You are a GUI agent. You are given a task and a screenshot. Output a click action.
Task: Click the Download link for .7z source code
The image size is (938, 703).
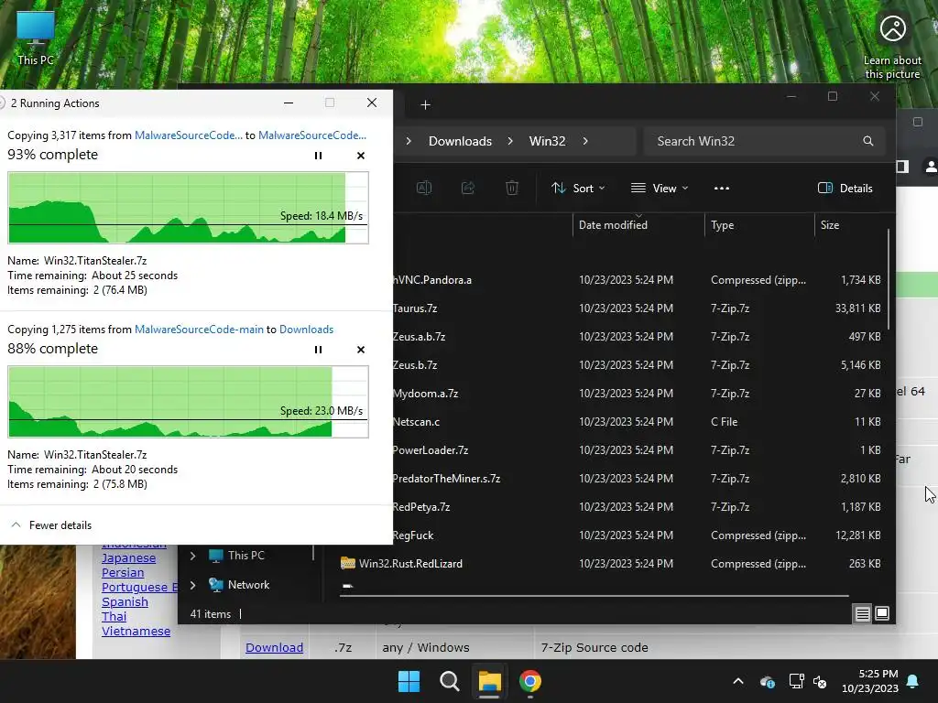[274, 647]
